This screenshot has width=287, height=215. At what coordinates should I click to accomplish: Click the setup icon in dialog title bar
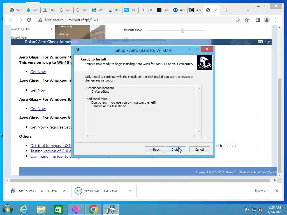click(x=77, y=50)
